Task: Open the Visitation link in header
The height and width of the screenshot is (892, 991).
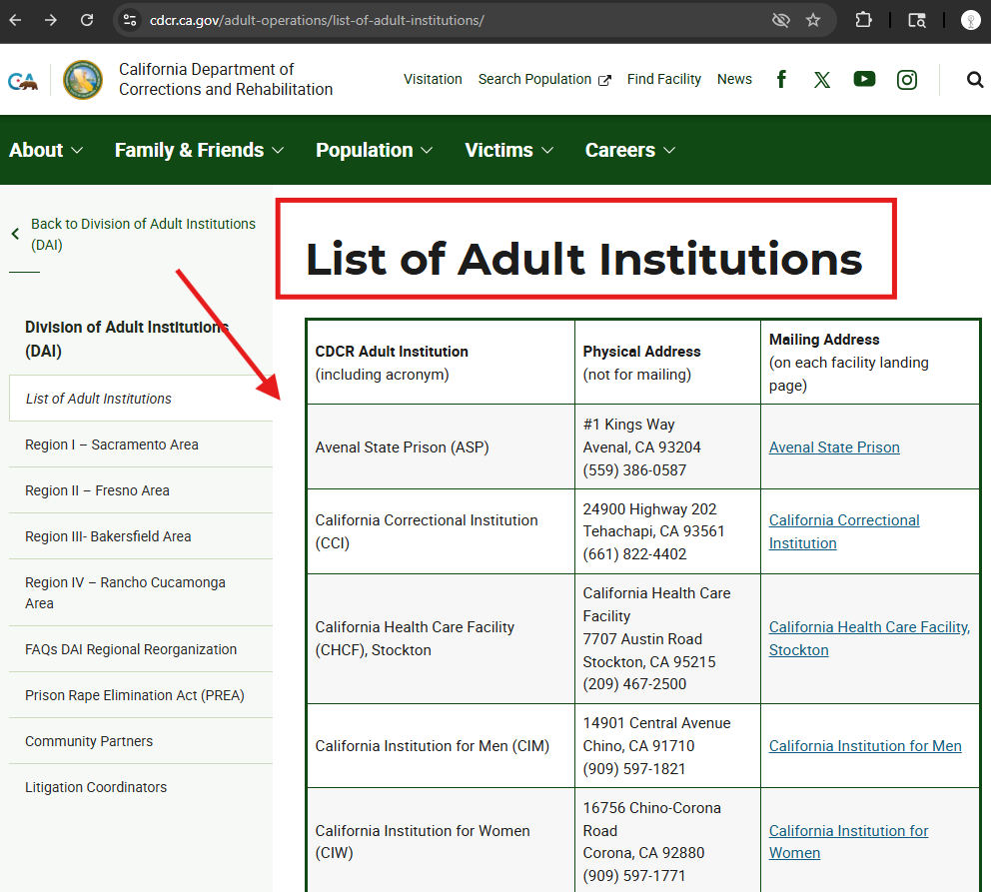Action: coord(433,79)
